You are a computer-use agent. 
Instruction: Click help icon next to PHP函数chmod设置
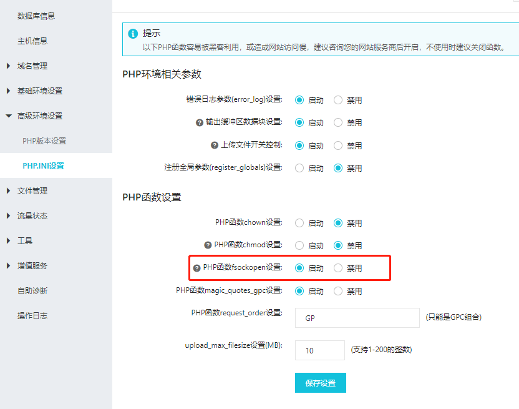[208, 245]
